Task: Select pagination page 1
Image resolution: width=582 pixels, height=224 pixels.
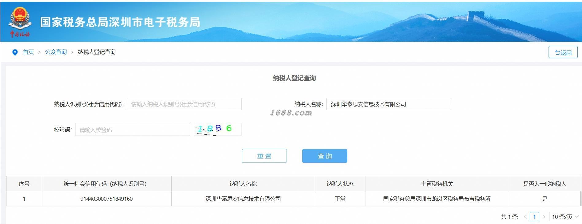Action: point(534,217)
